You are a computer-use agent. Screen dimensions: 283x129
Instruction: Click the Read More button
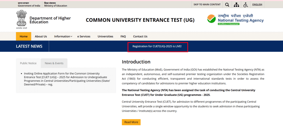coord(131,122)
